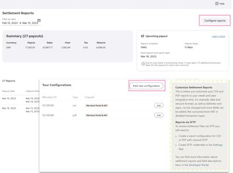
Task: Select the Mar 15, 2023 report row
Action: (20, 100)
